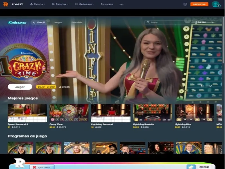Click the white R logo on the bottom bar

[x=20, y=163]
